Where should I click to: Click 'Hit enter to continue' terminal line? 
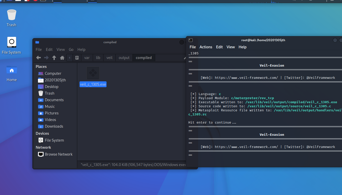[x=212, y=123]
